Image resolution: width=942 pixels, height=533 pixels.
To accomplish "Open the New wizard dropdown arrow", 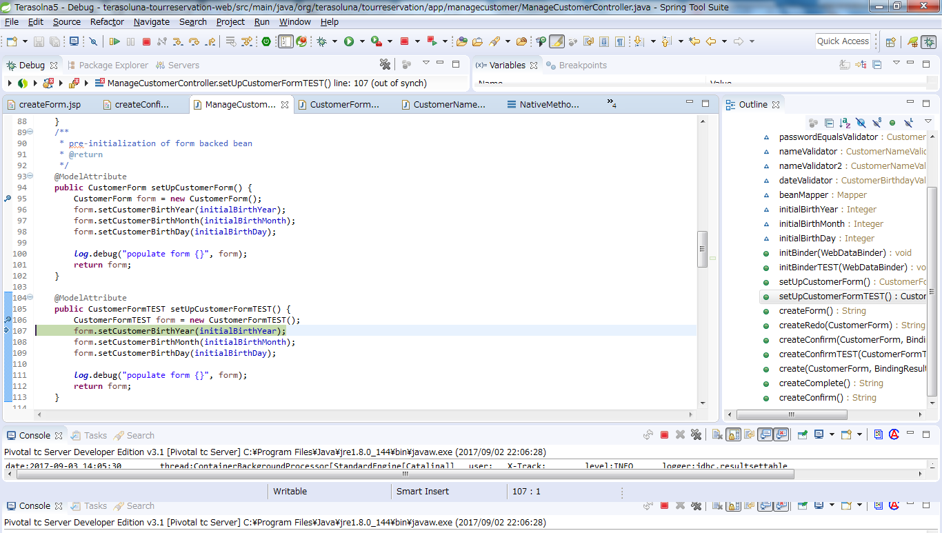I will [x=24, y=41].
